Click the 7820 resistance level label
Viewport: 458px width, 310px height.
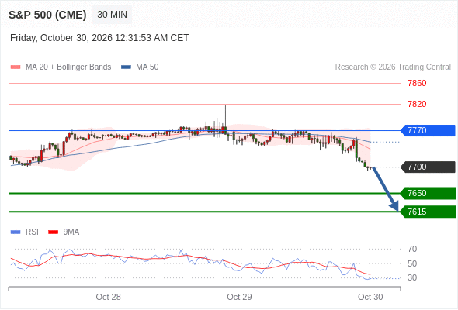click(417, 104)
